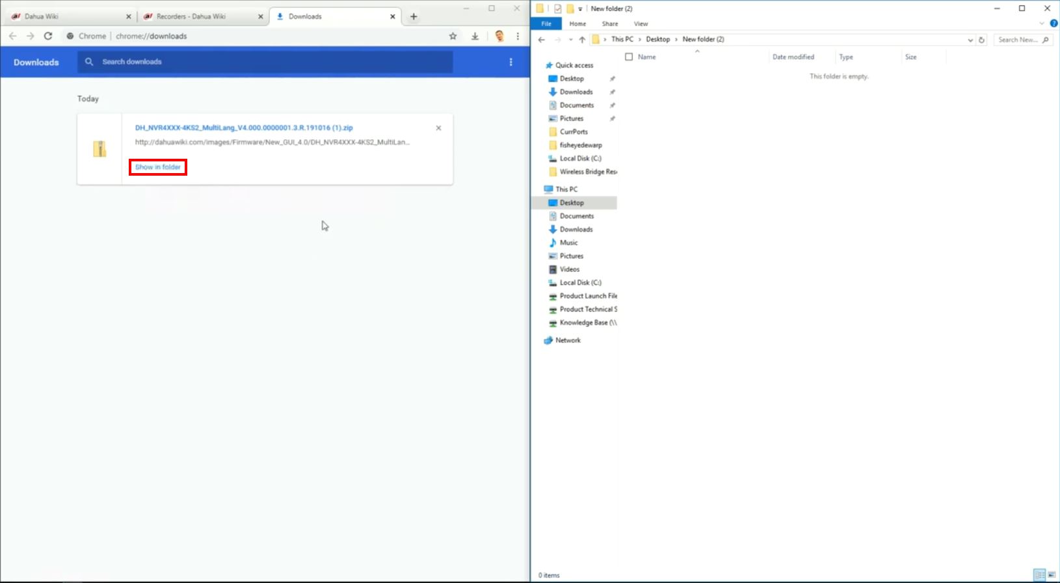
Task: Switch to details view in Explorer status bar
Action: pos(1040,575)
